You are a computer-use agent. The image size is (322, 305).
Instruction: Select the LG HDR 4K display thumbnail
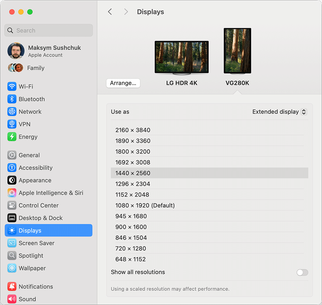pos(182,57)
